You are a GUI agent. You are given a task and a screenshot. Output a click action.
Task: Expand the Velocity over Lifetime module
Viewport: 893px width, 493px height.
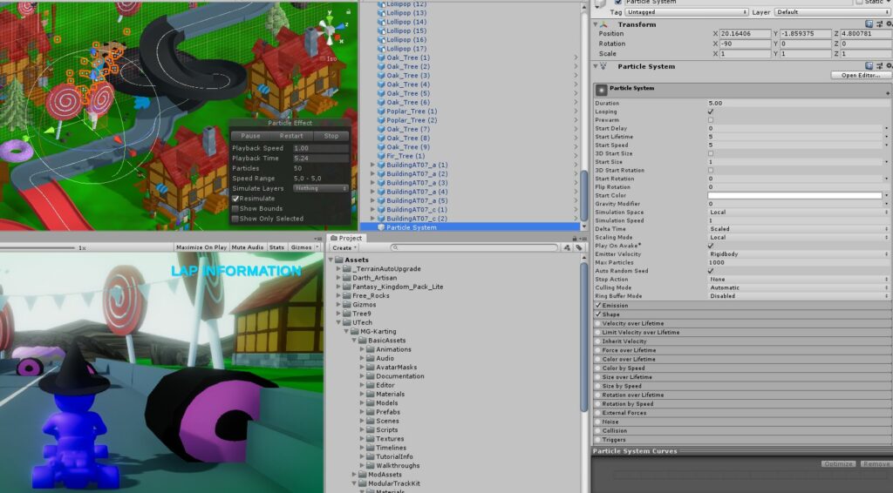pyautogui.click(x=641, y=323)
